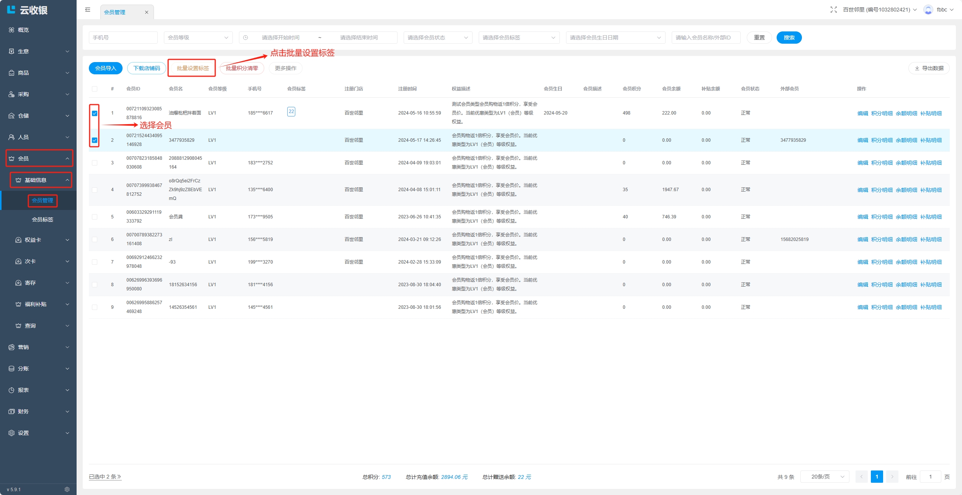
Task: Click the blue 搜索 search button
Action: click(x=789, y=38)
